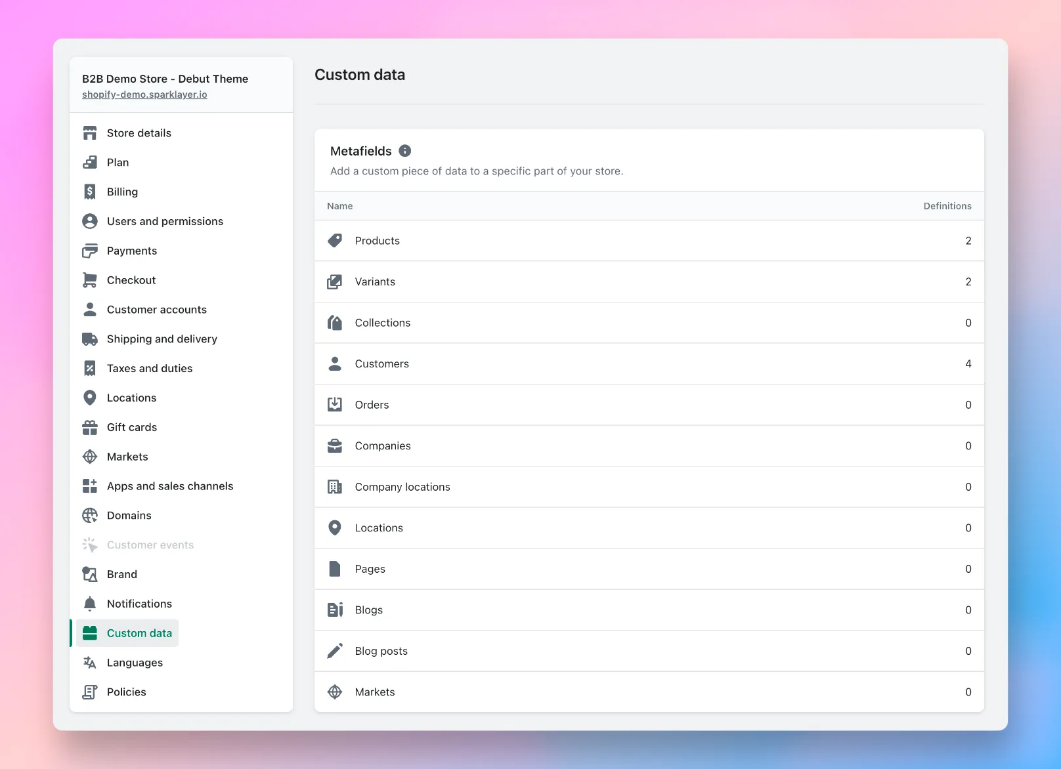Click the Gift cards icon in sidebar
Image resolution: width=1061 pixels, height=769 pixels.
(x=90, y=427)
